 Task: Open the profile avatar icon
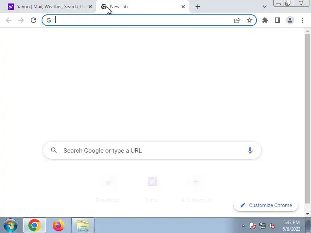[290, 20]
